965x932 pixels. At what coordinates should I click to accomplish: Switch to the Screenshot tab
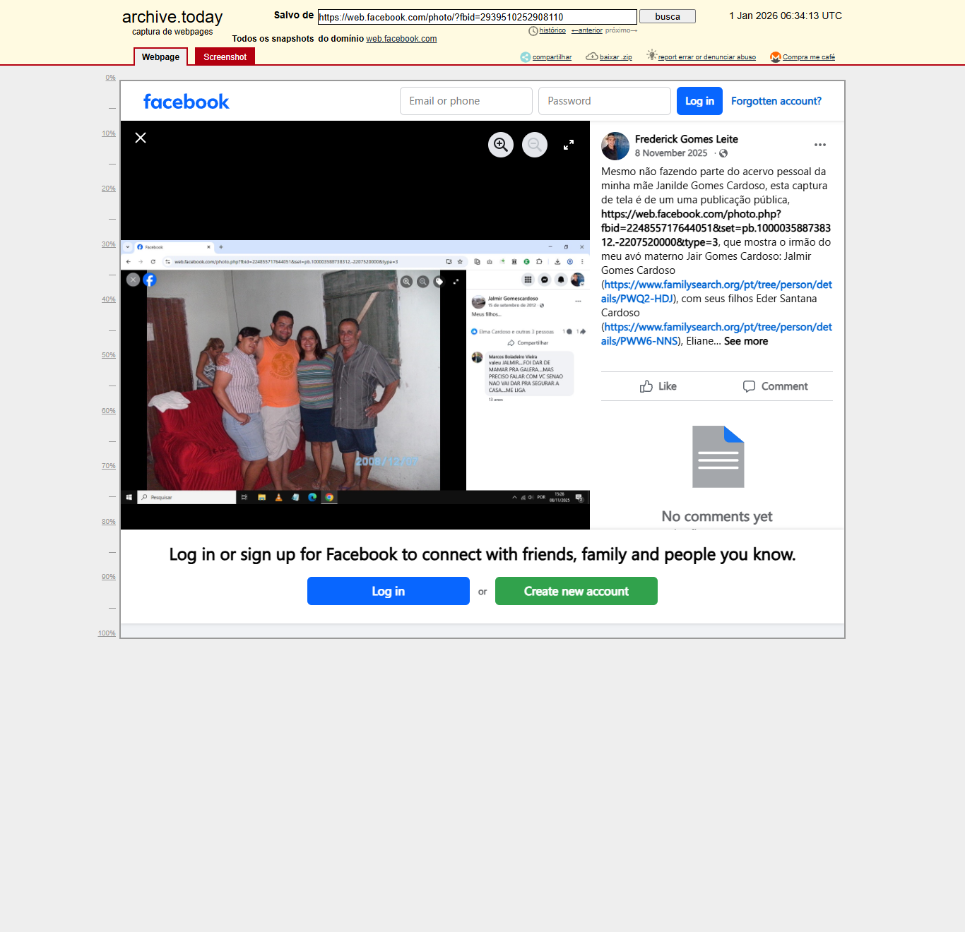point(225,57)
